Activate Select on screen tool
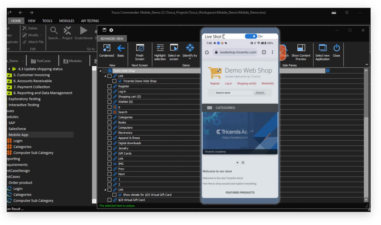Screen dimensions: 381x225 [174, 48]
